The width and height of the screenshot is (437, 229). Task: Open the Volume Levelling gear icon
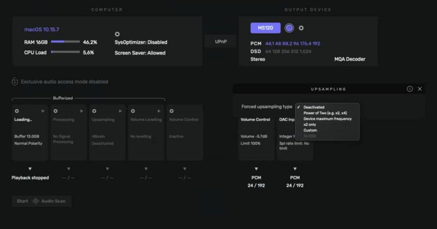tap(133, 111)
